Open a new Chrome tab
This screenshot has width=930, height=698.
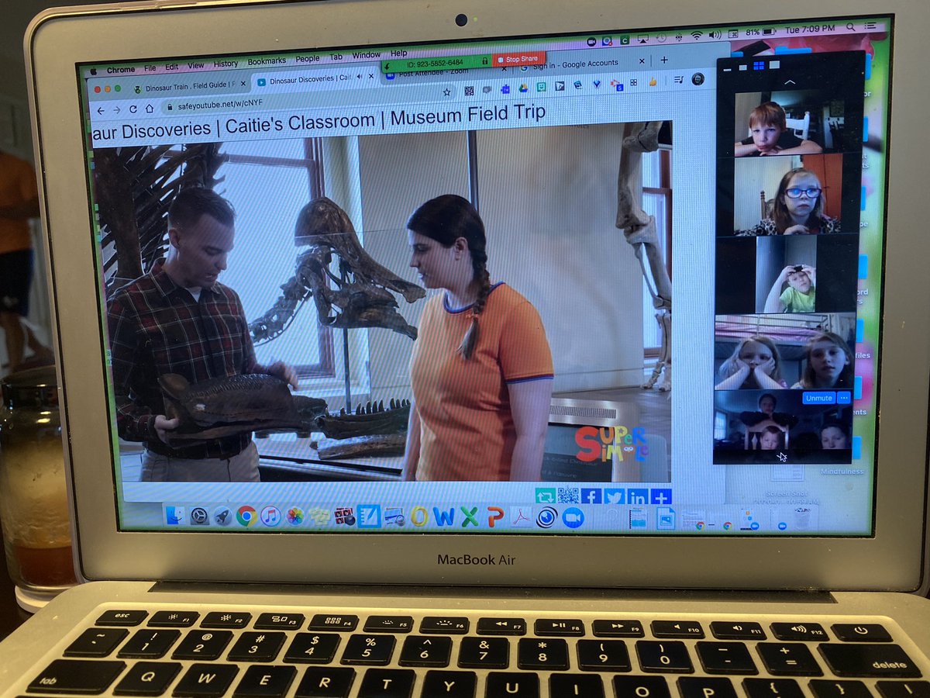click(x=664, y=60)
